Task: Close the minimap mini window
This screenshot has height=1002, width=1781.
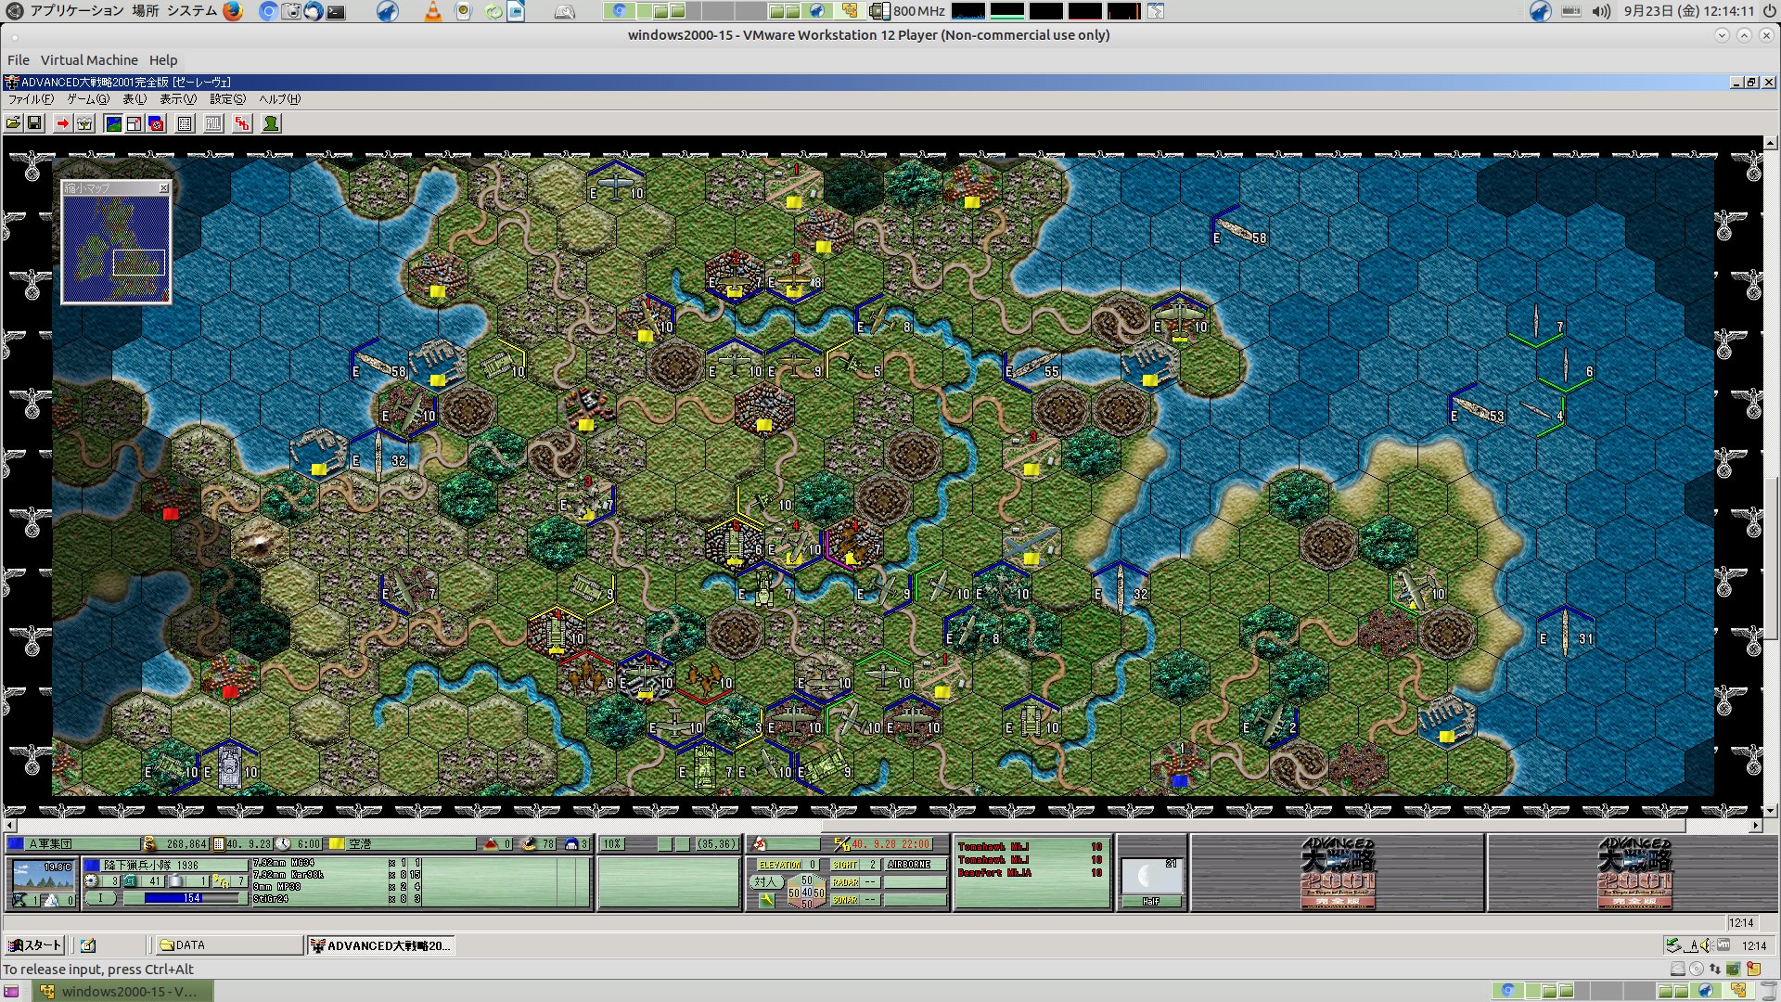Action: click(164, 187)
